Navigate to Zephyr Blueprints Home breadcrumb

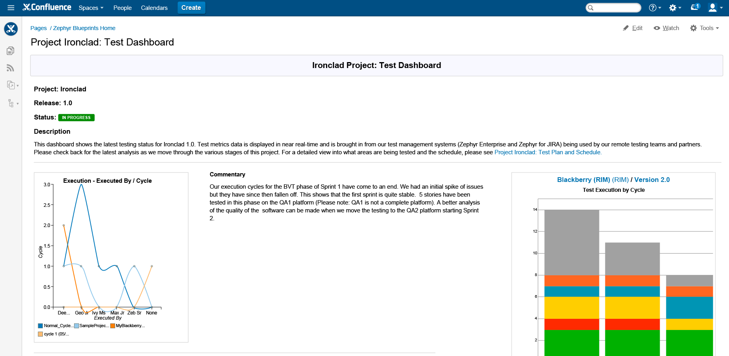tap(84, 28)
